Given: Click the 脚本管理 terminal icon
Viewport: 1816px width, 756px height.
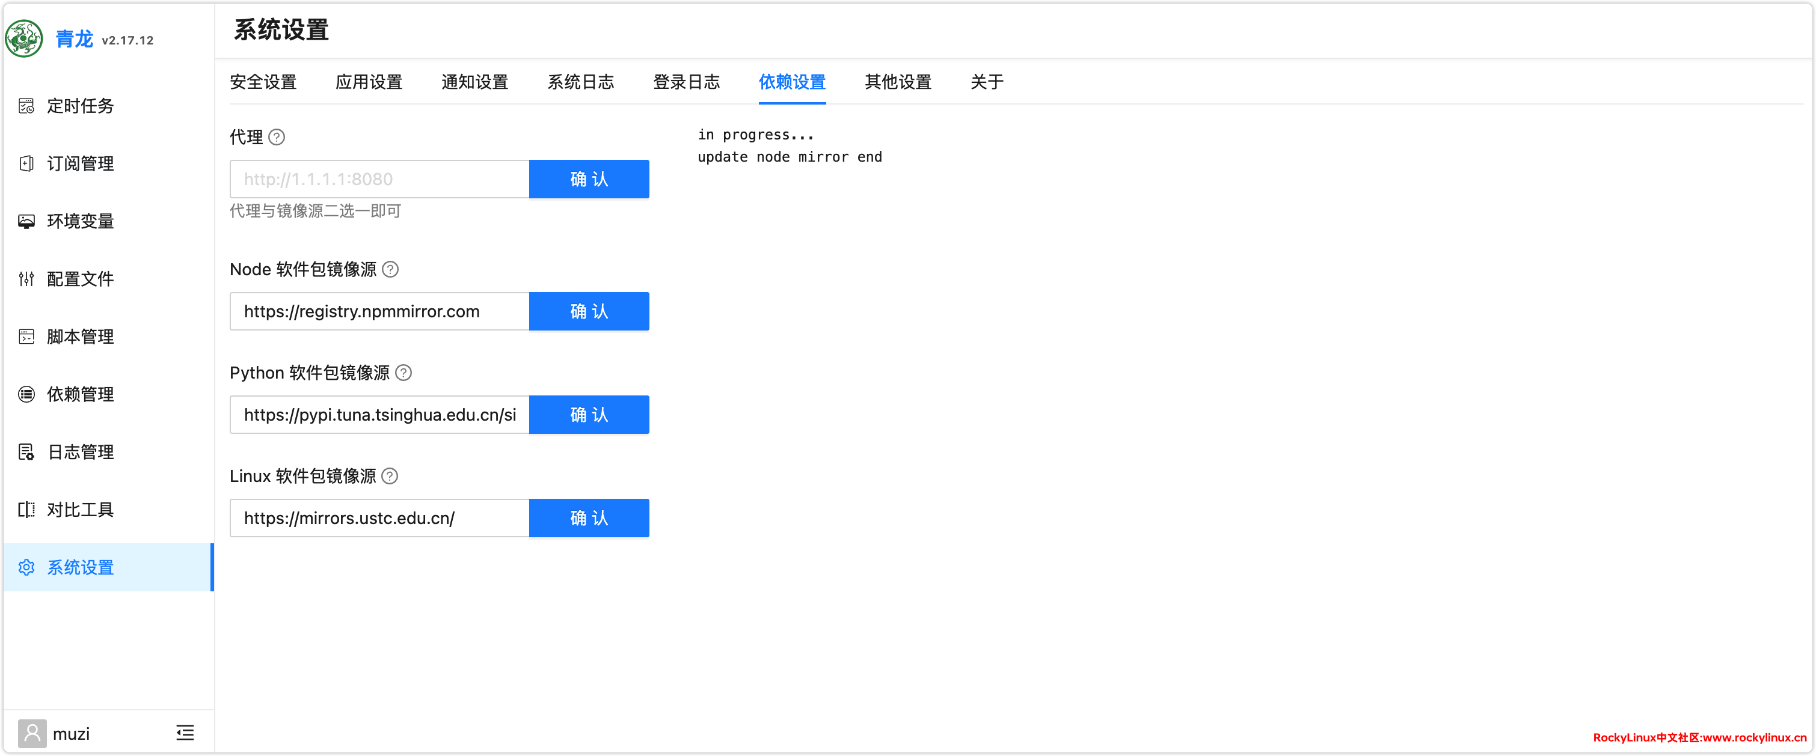Looking at the screenshot, I should tap(26, 337).
